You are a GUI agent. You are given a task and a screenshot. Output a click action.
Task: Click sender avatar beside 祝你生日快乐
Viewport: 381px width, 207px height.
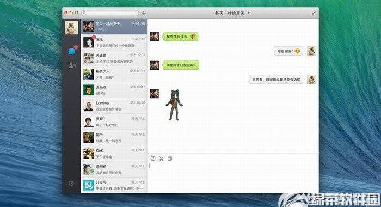[155, 36]
